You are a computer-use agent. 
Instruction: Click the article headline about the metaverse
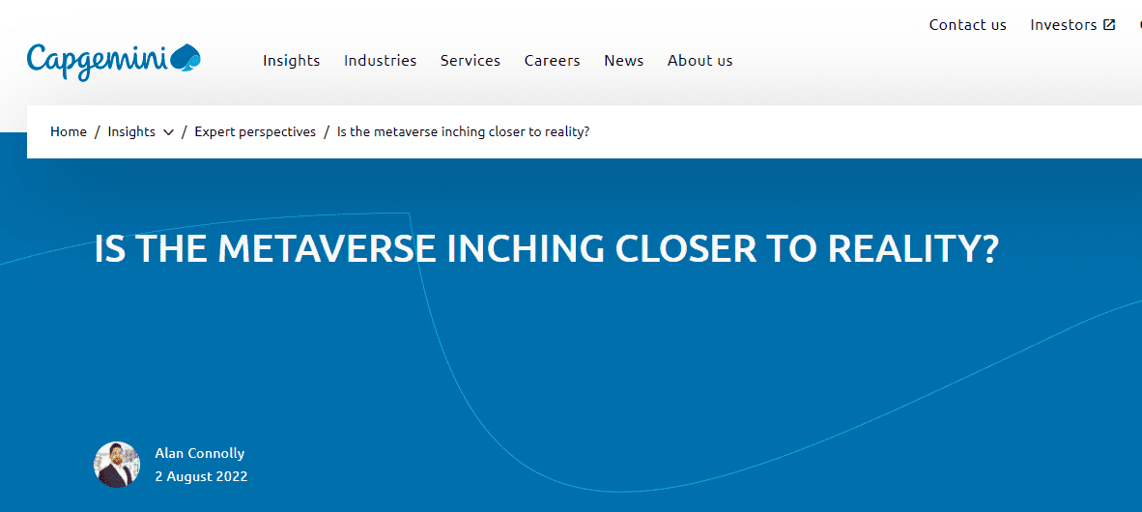(546, 249)
